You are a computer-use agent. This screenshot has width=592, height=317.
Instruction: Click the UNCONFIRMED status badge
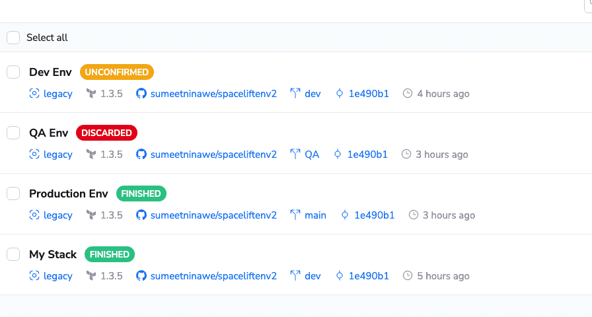click(x=117, y=72)
